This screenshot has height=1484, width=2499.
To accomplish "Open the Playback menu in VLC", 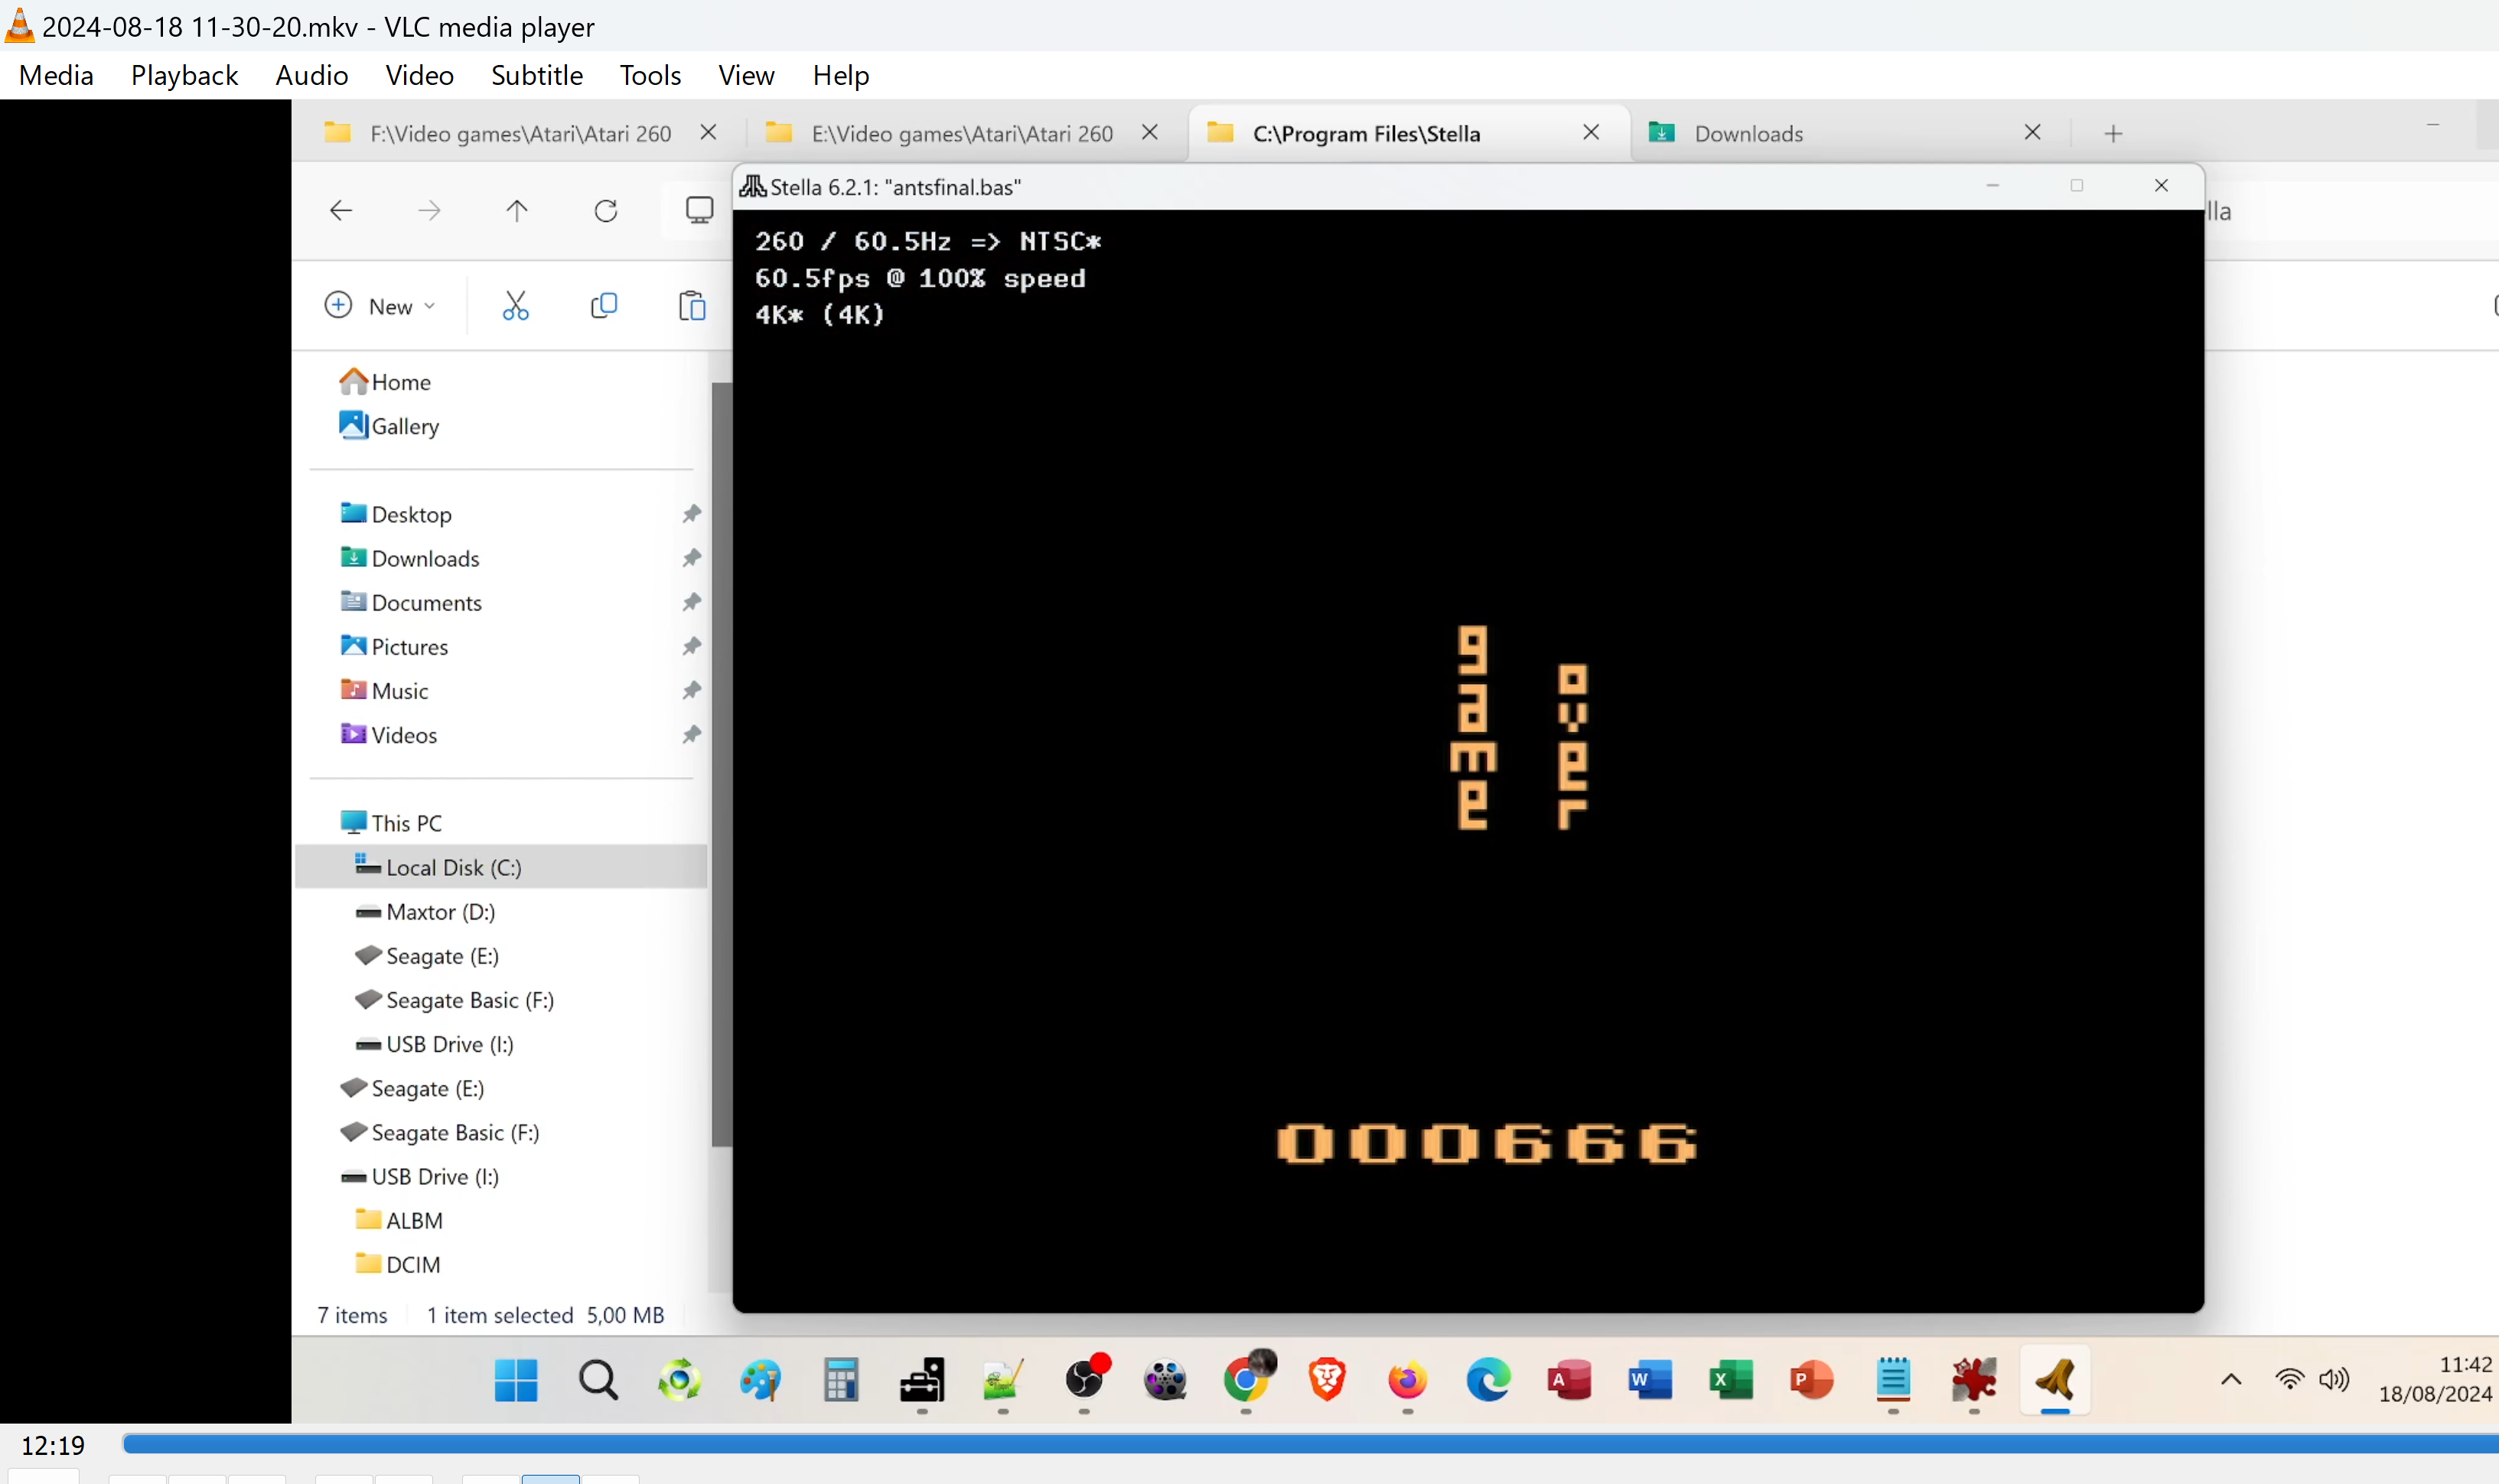I will pyautogui.click(x=184, y=75).
